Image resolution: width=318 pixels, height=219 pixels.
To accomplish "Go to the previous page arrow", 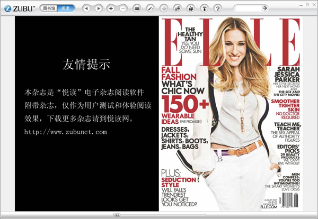I will click(x=86, y=8).
